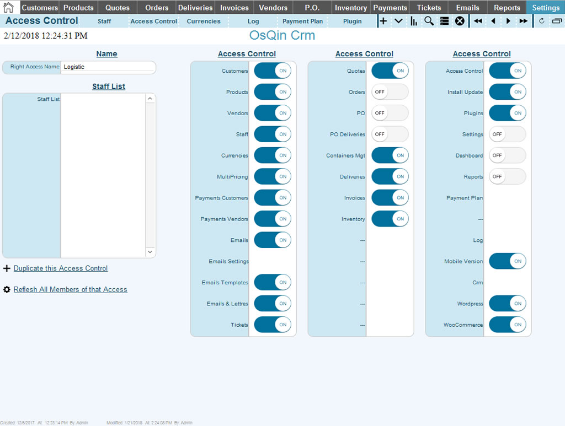Viewport: 565px width, 426px height.
Task: Go to previous record arrow
Action: coord(493,21)
